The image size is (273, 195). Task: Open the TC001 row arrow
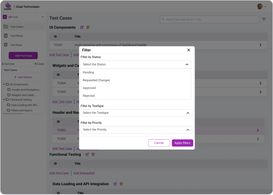(261, 45)
